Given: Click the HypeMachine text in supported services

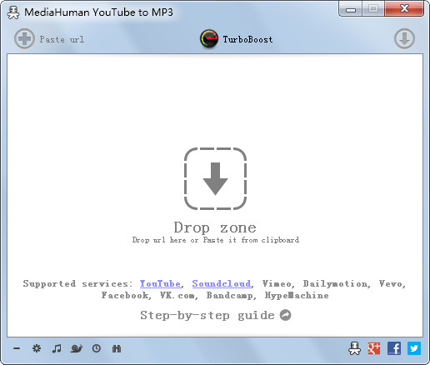Looking at the screenshot, I should click(297, 295).
